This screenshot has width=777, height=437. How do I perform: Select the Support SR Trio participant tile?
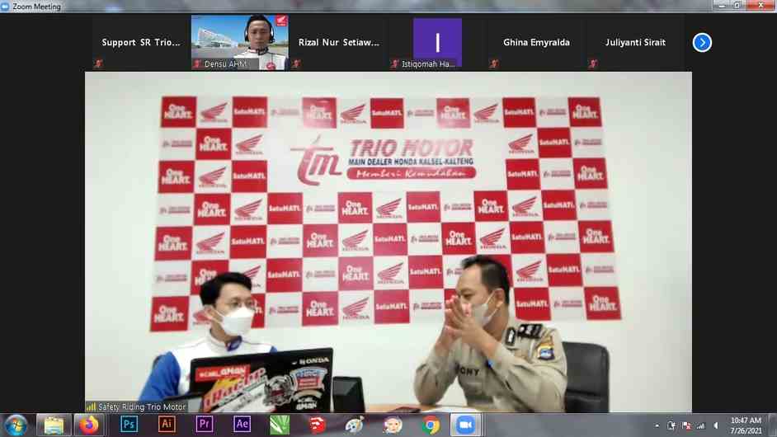pyautogui.click(x=141, y=42)
